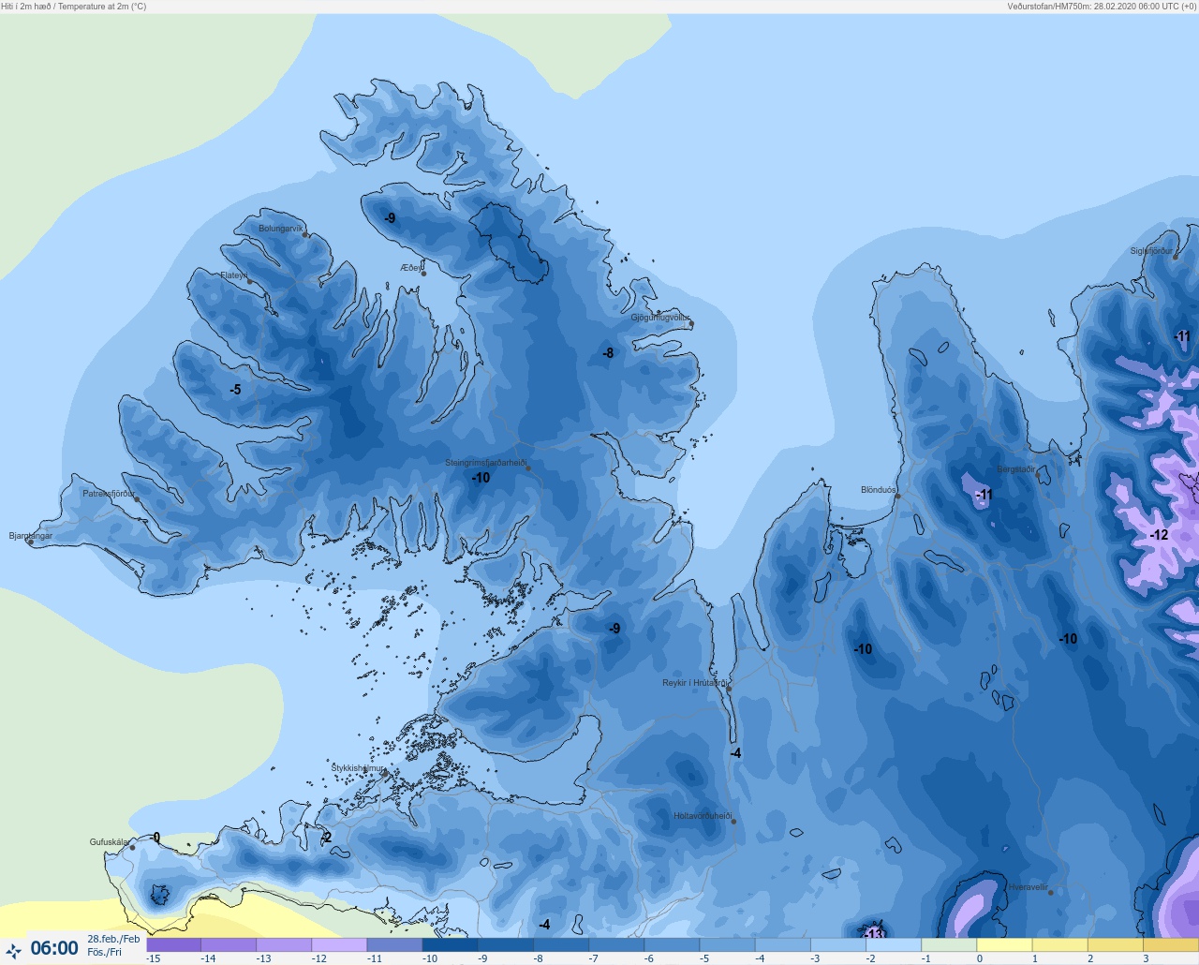The image size is (1199, 965).
Task: Click the 0 value near Gufuskálar
Action: (156, 838)
